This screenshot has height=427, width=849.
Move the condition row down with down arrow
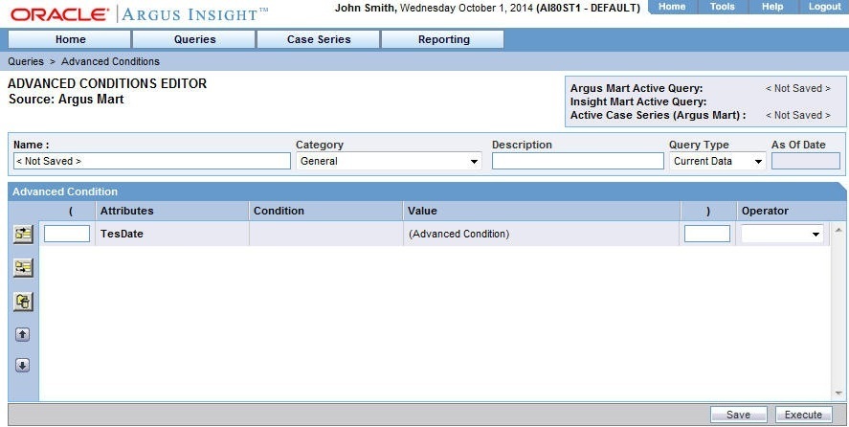click(x=22, y=366)
